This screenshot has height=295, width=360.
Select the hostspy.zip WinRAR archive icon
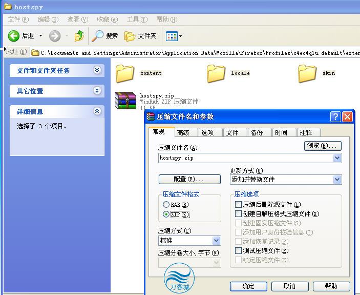tap(125, 101)
